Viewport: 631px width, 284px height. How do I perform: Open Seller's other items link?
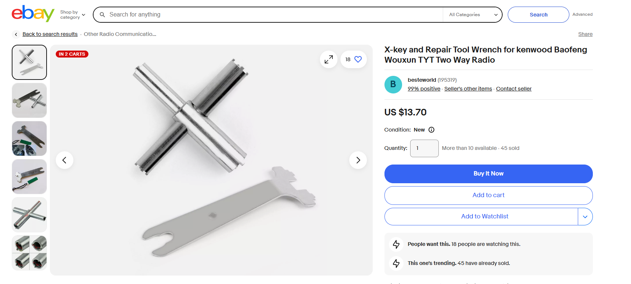[468, 89]
